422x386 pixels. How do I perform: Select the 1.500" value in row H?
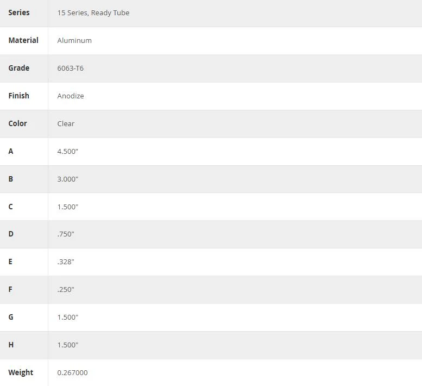pyautogui.click(x=67, y=345)
